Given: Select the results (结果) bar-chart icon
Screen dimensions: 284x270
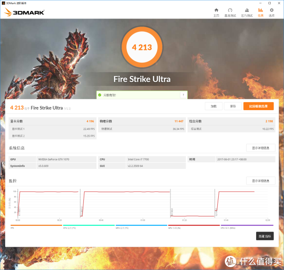Looking at the screenshot, I should click(x=260, y=10).
